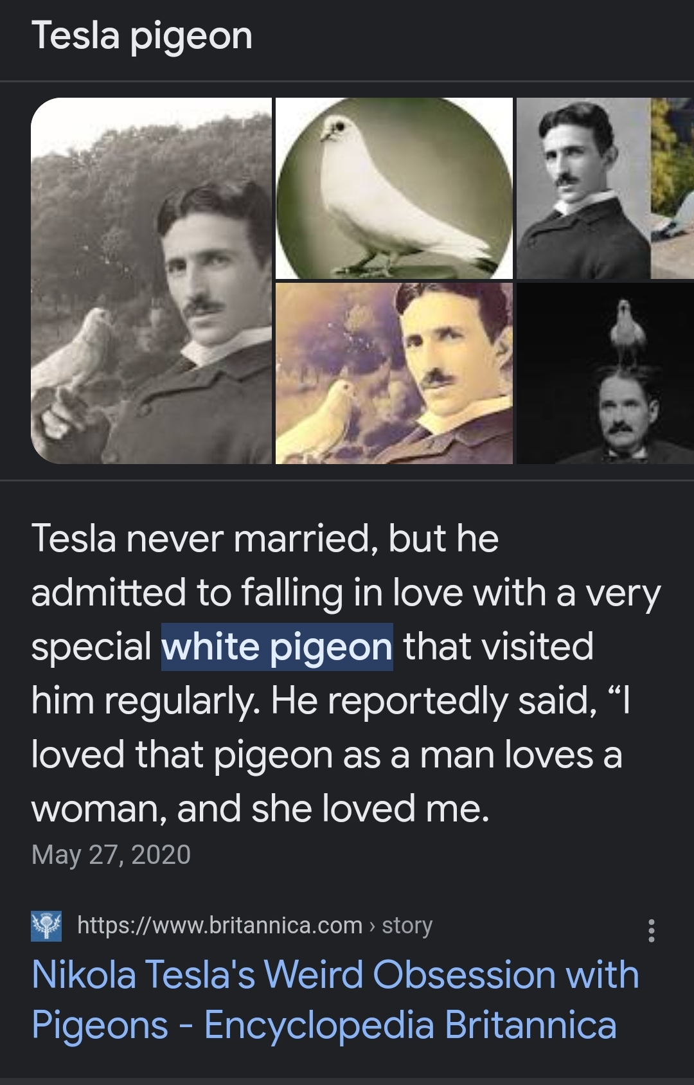Image resolution: width=694 pixels, height=1085 pixels.
Task: Tap the "story" breadcrumb segment
Action: click(x=407, y=926)
